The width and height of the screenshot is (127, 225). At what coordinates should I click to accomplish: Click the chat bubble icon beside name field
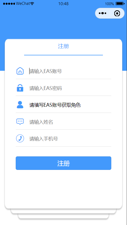click(20, 122)
